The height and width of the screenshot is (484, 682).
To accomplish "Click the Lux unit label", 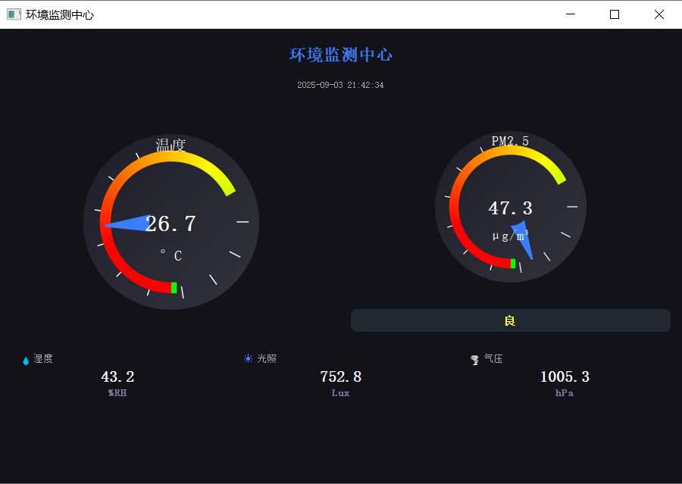I will [x=340, y=392].
